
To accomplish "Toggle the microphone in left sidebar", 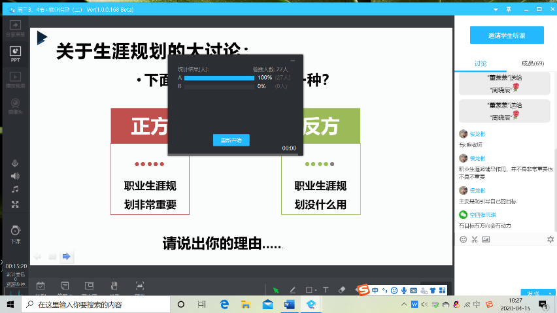I will coord(15,163).
